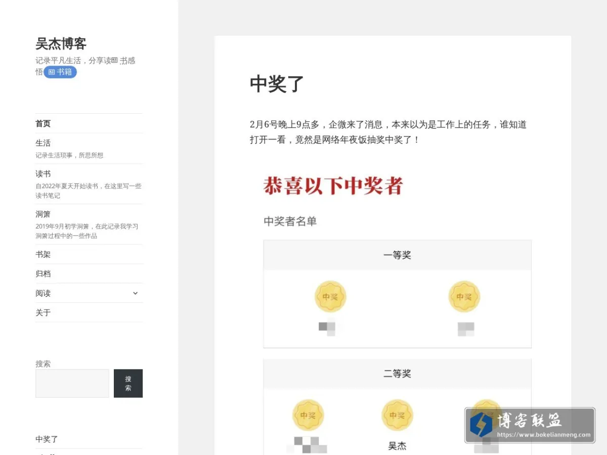This screenshot has width=607, height=455.
Task: Expand the 阅读 submenu chevron
Action: click(x=135, y=293)
